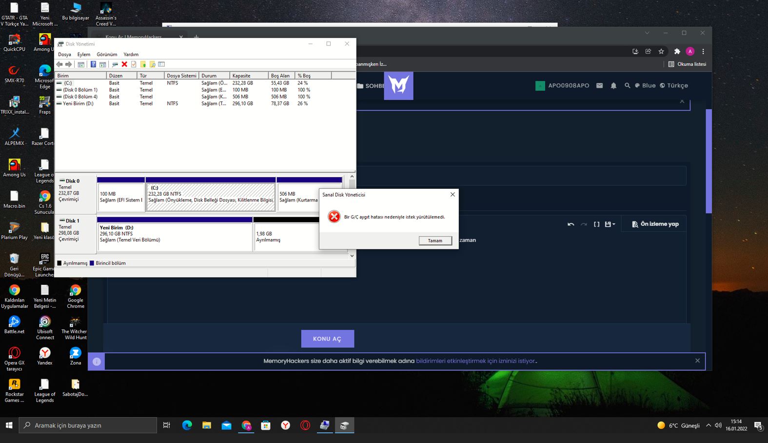Open Chrome profile avatar A

point(690,51)
